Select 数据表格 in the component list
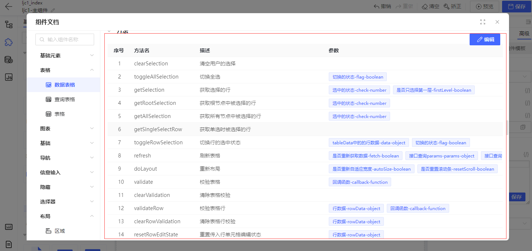 tap(63, 85)
